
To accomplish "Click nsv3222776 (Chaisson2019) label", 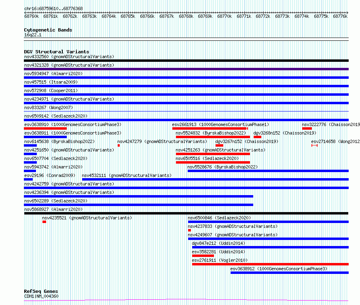I will (331, 124).
